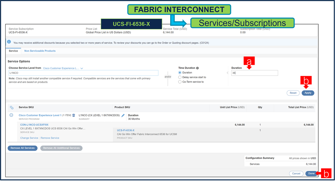
Task: Click the Remove Service link
Action: [50, 138]
